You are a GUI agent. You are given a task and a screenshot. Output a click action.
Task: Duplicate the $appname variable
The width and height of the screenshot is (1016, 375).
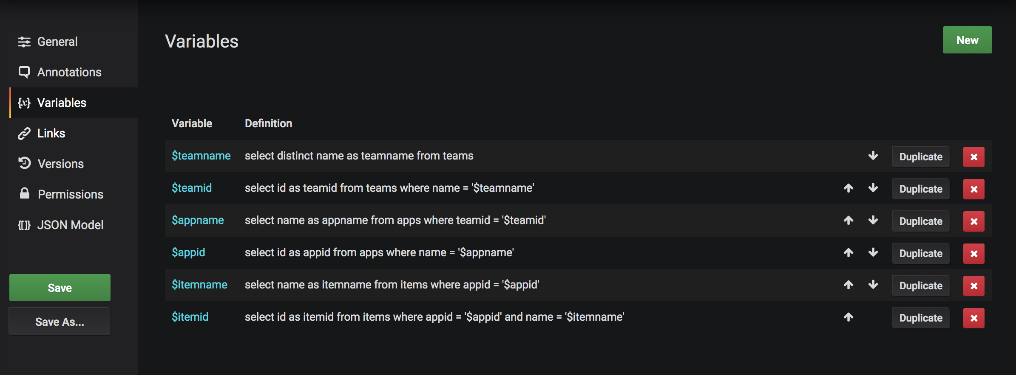[x=921, y=221]
